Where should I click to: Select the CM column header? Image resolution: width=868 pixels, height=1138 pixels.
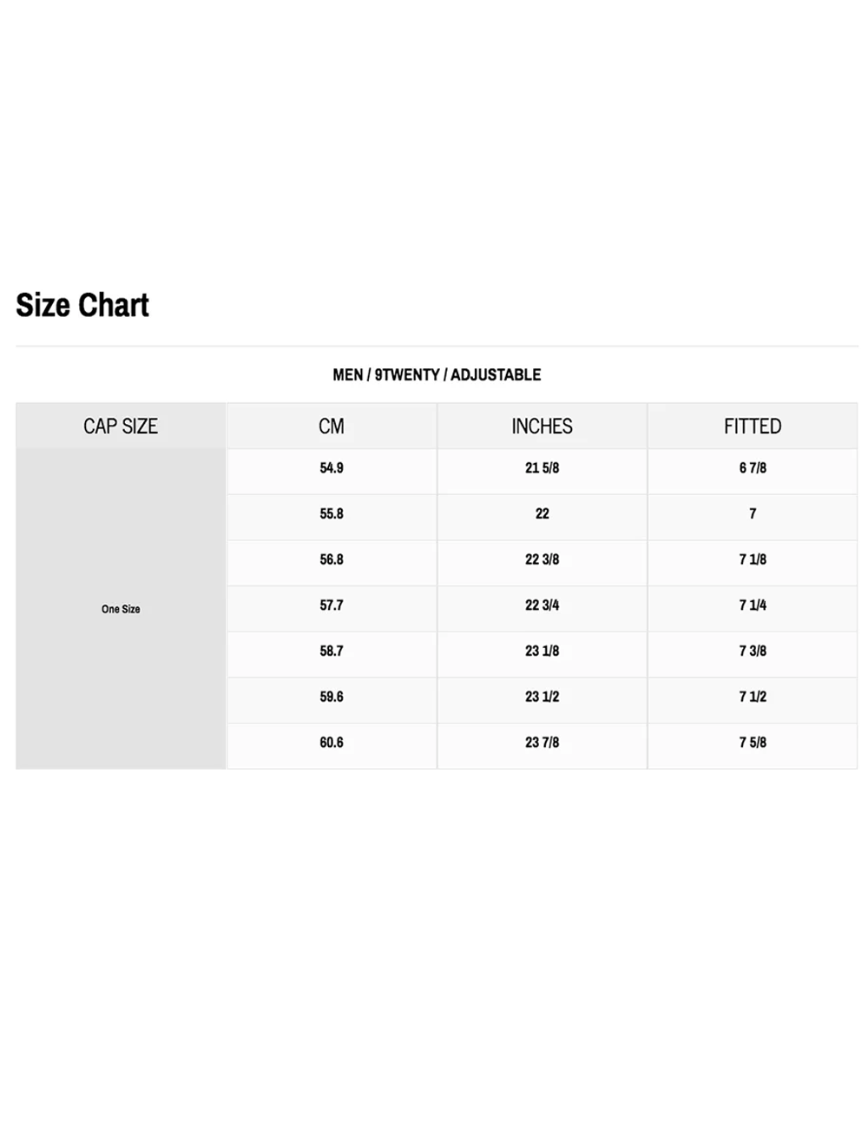pyautogui.click(x=332, y=427)
